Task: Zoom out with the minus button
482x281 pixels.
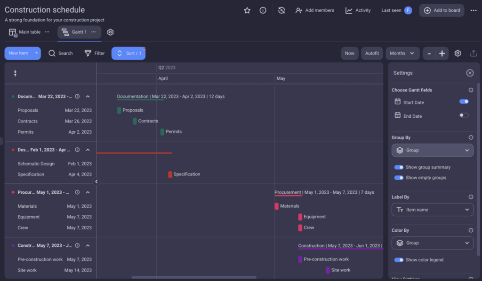Action: (x=429, y=53)
